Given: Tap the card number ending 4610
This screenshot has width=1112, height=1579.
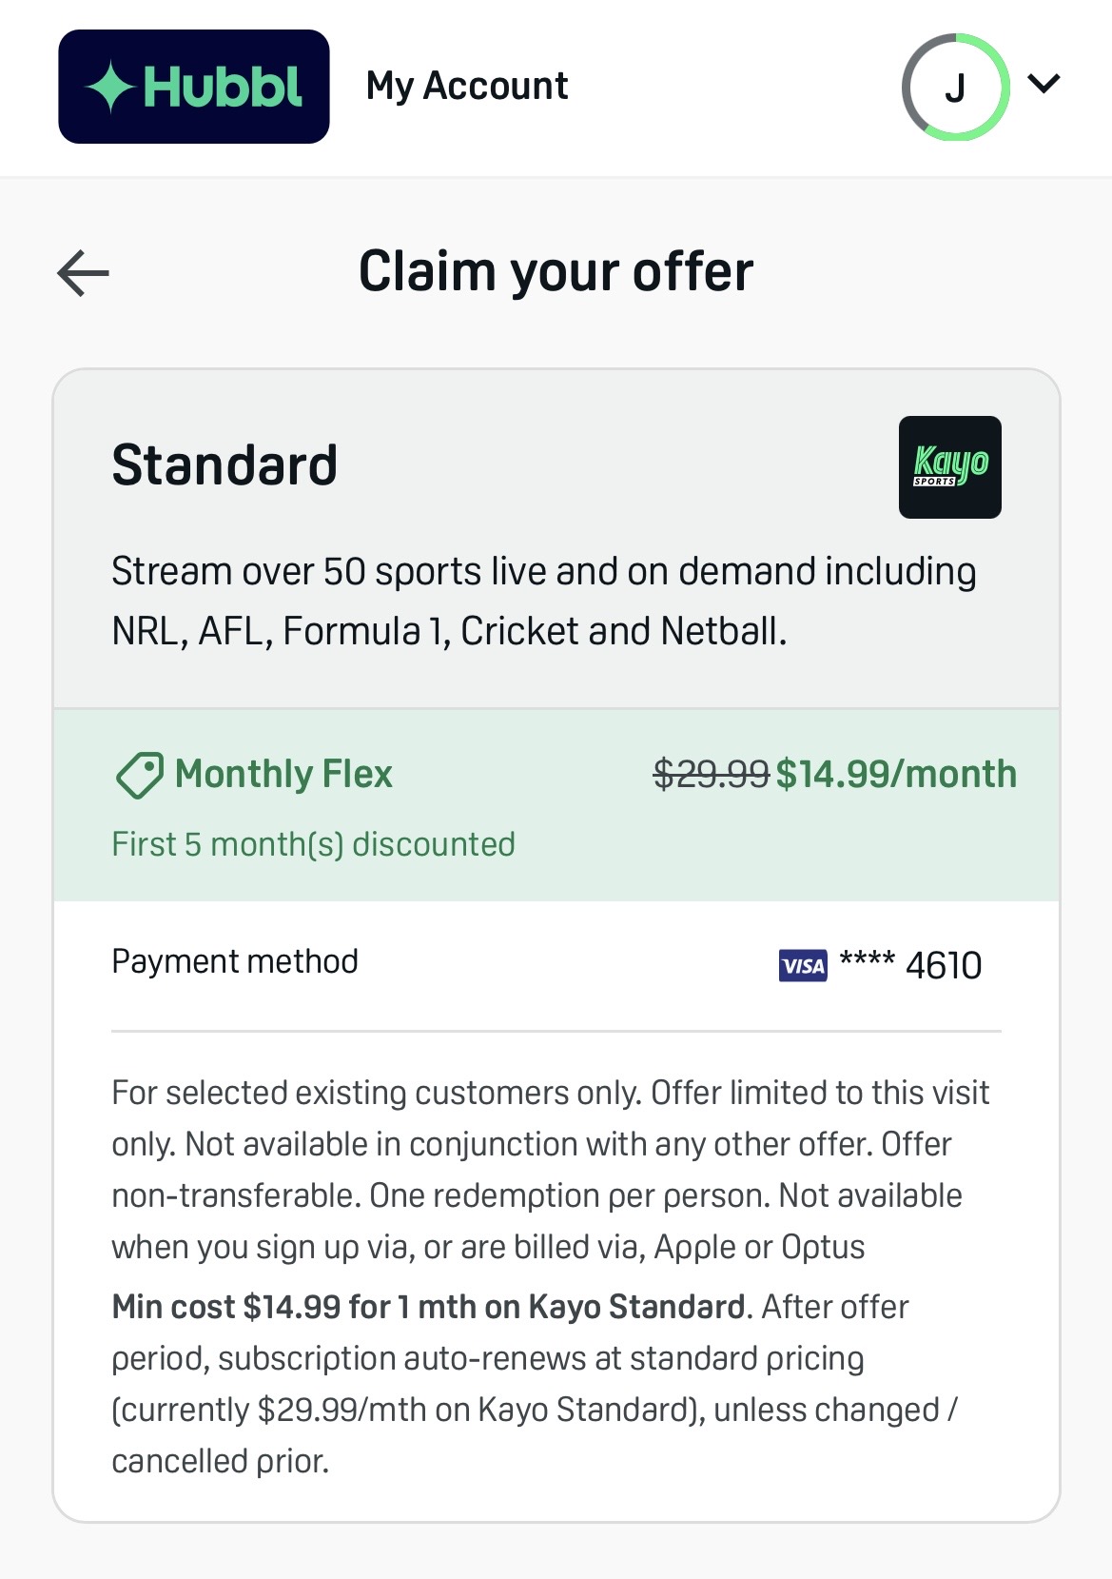Looking at the screenshot, I should [910, 965].
